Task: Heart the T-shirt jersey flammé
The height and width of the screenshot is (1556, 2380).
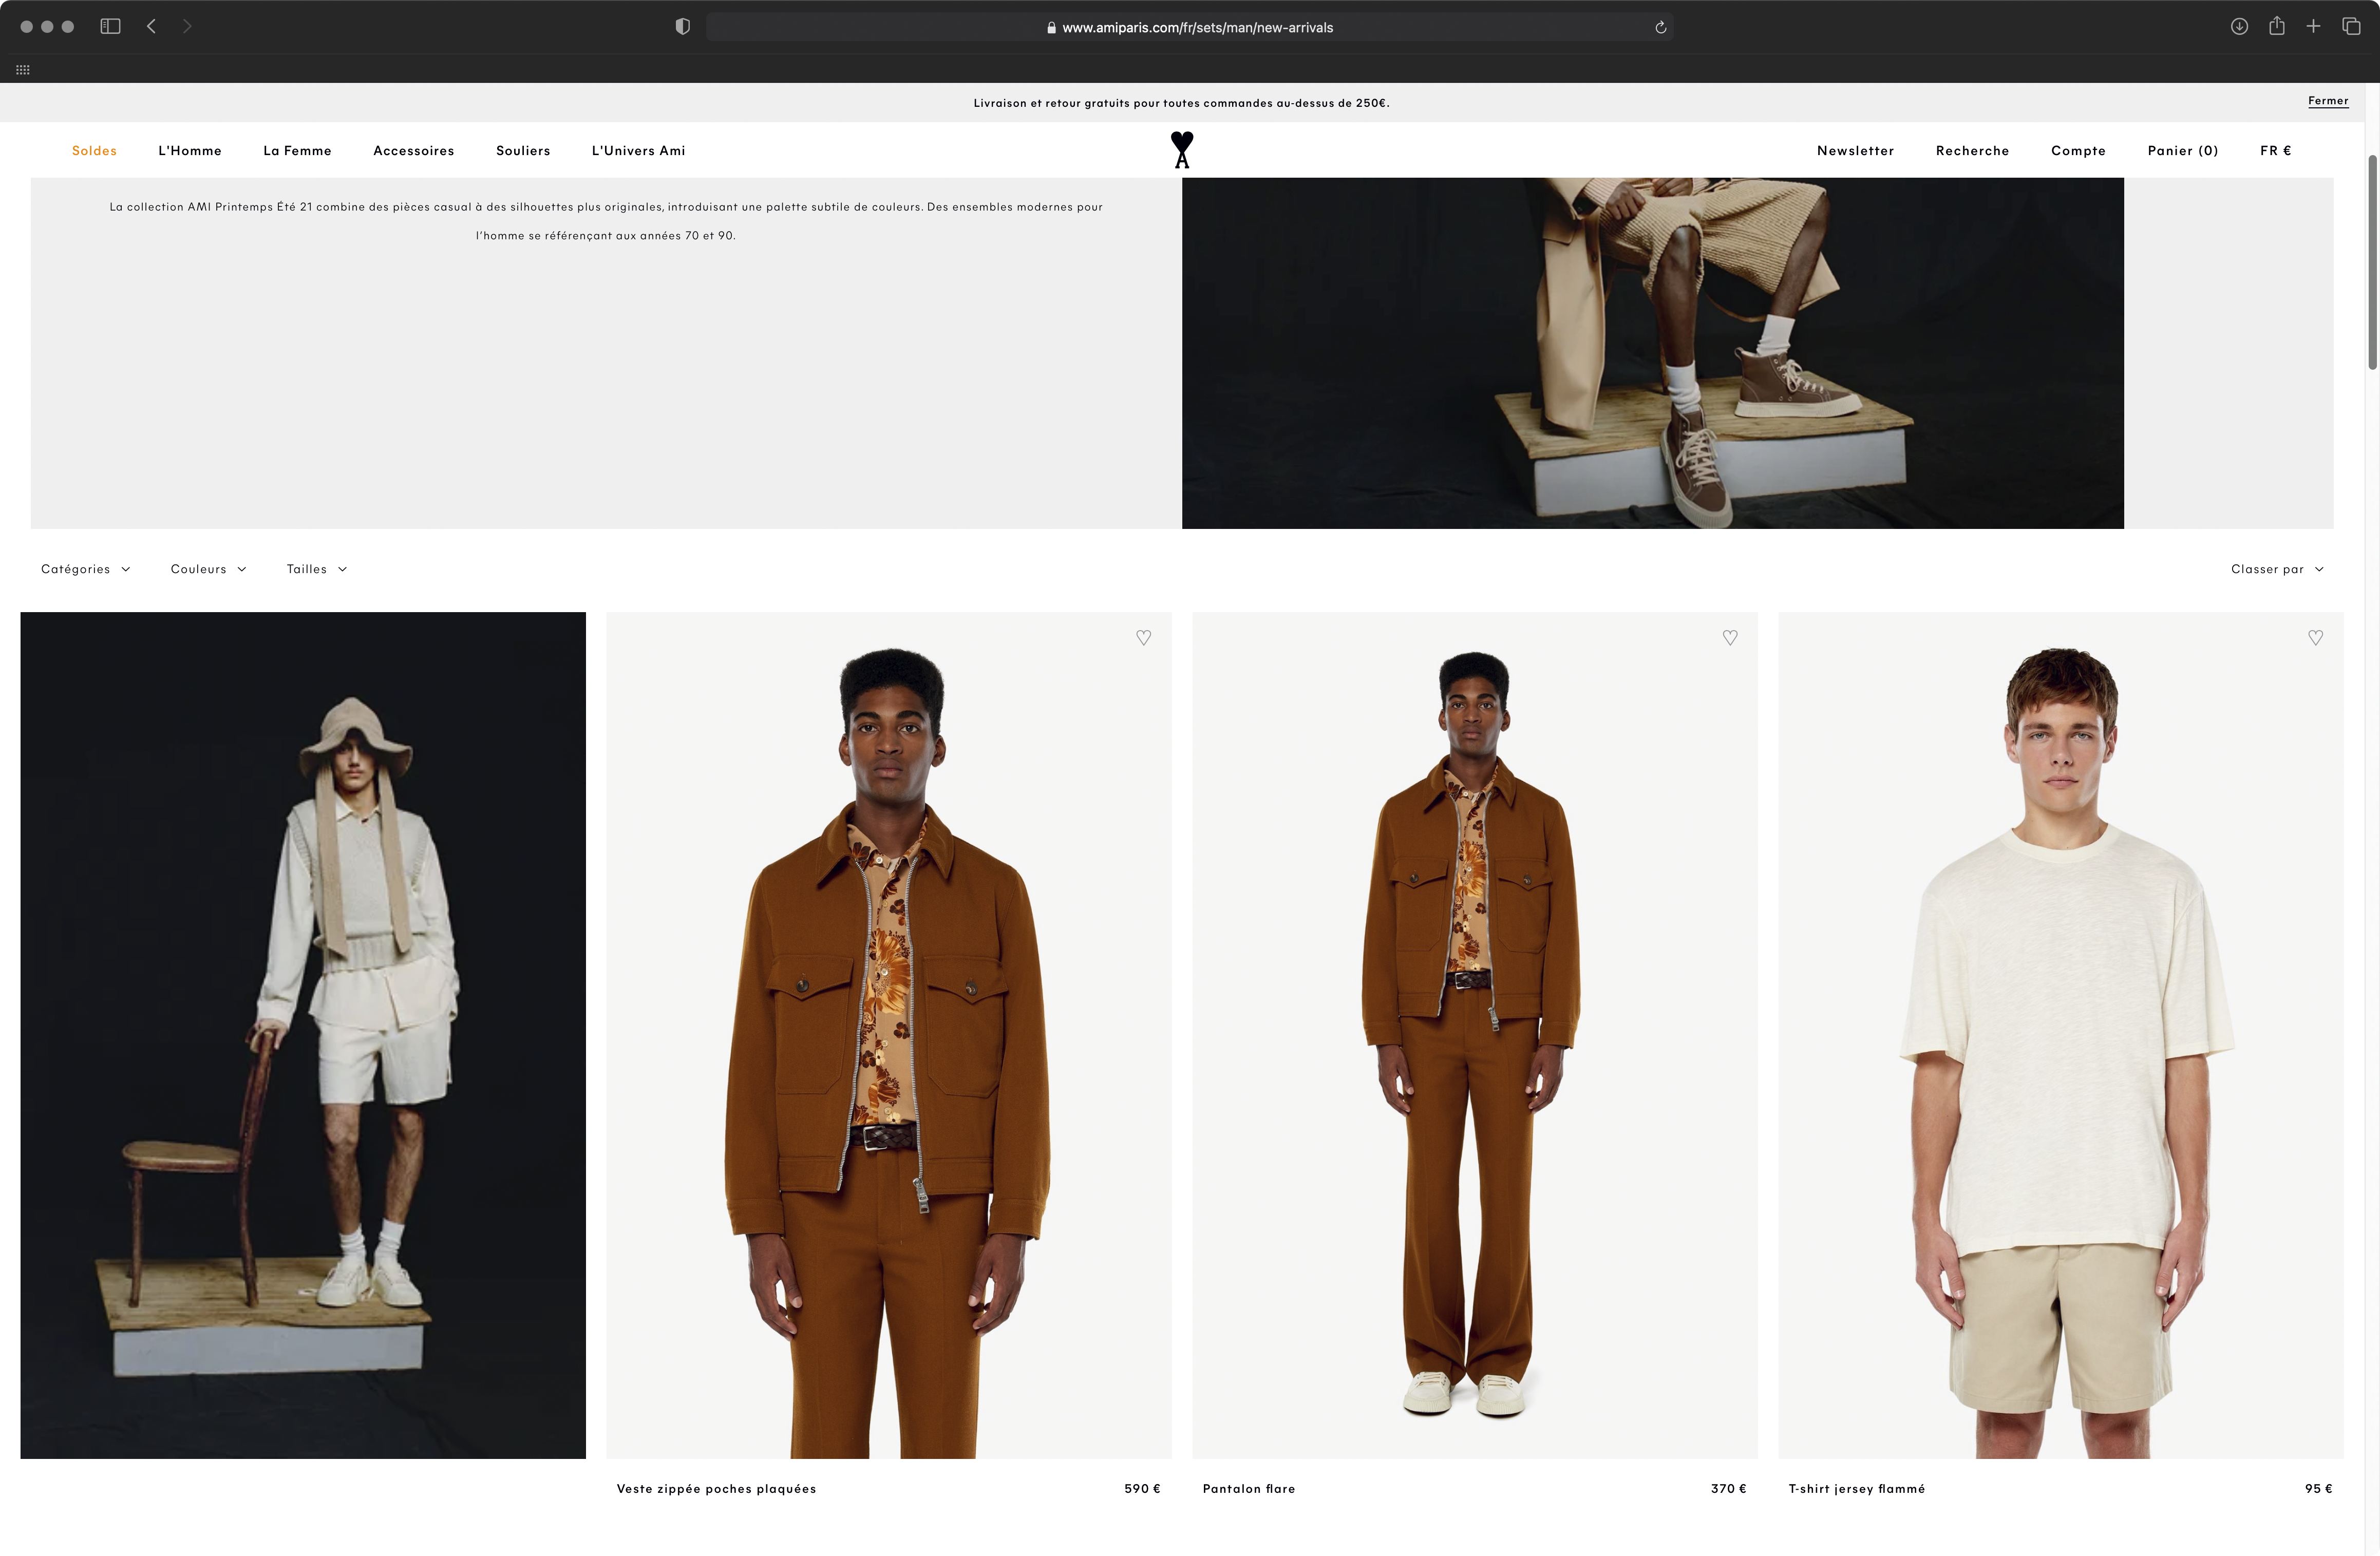Action: tap(2315, 638)
